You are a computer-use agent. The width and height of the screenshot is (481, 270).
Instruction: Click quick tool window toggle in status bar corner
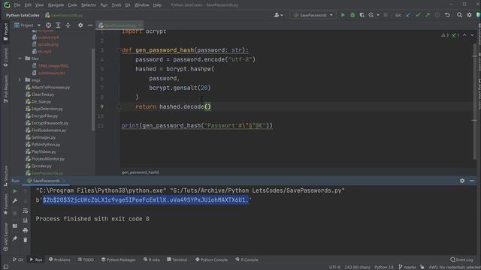(x=6, y=267)
